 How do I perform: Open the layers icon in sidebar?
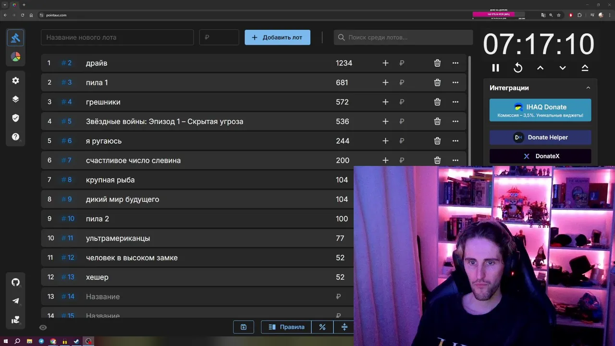pyautogui.click(x=15, y=99)
